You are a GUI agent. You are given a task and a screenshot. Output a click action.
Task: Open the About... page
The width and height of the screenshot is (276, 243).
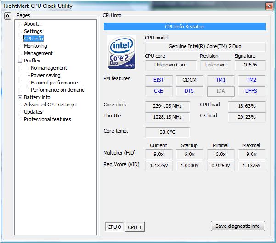33,24
